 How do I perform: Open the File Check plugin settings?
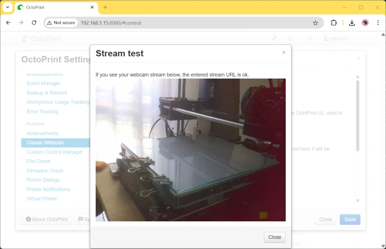click(38, 161)
